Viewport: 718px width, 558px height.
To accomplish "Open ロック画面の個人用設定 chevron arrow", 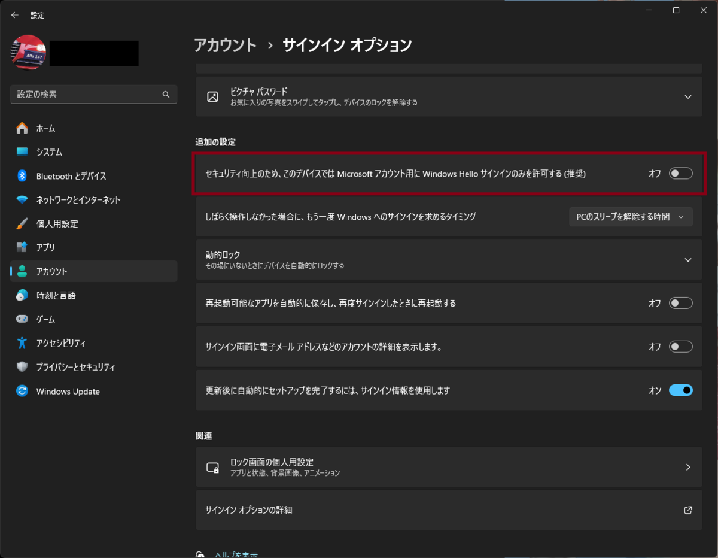I will (688, 467).
